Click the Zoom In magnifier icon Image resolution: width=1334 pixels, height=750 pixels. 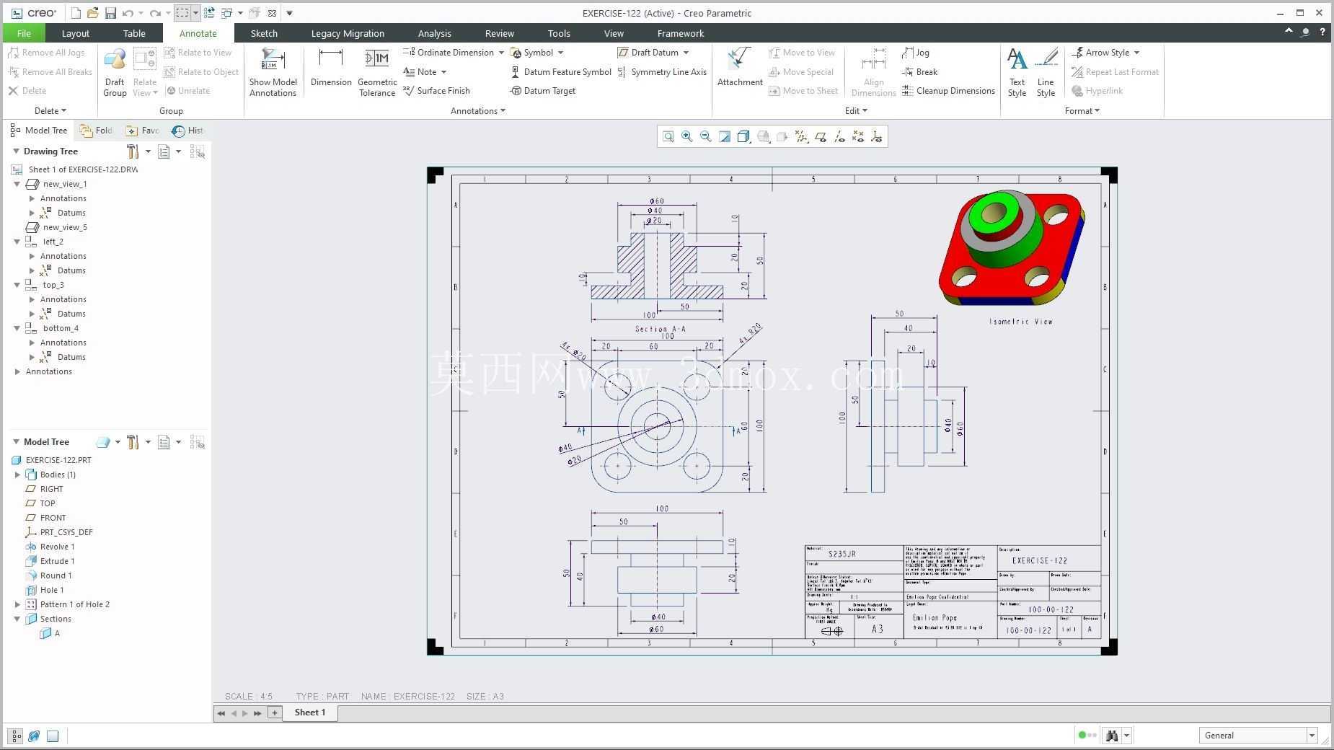(687, 136)
